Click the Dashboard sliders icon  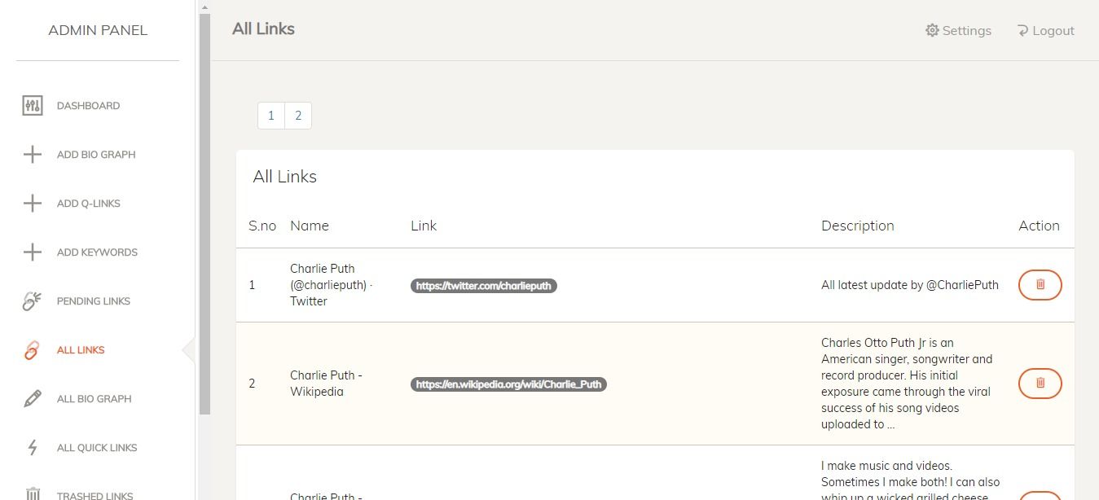pyautogui.click(x=32, y=106)
